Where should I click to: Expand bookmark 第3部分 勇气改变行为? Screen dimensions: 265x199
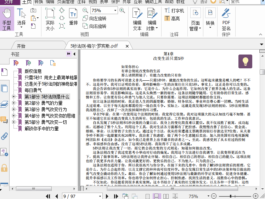[14, 109]
